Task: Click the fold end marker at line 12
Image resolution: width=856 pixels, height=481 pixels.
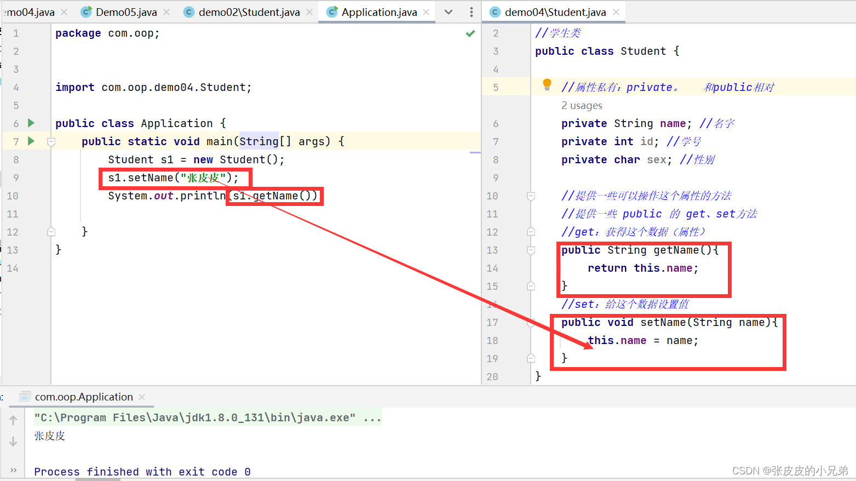Action: point(51,231)
